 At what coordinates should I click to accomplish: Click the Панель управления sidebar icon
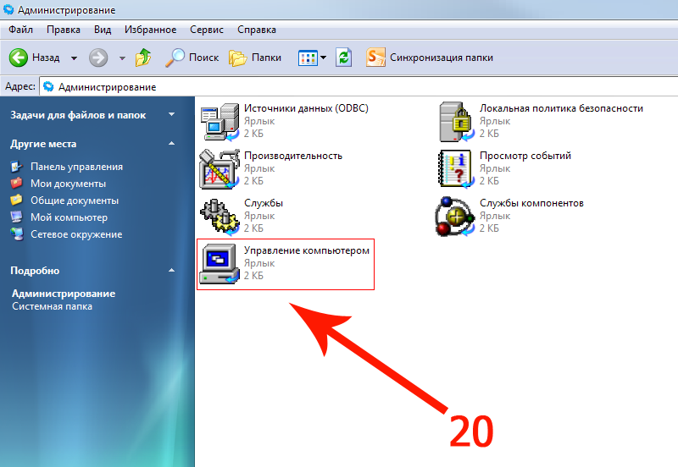point(16,167)
